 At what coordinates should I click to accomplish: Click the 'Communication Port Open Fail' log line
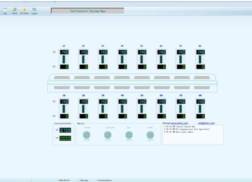pos(187,129)
